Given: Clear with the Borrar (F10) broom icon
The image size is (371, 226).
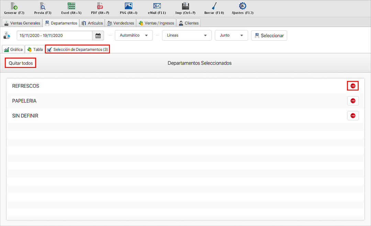Looking at the screenshot, I should (214, 6).
